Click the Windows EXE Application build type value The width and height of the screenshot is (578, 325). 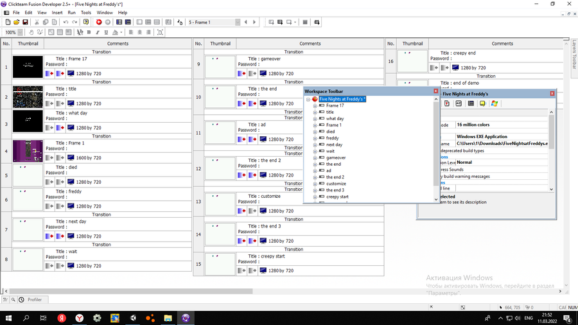click(502, 137)
